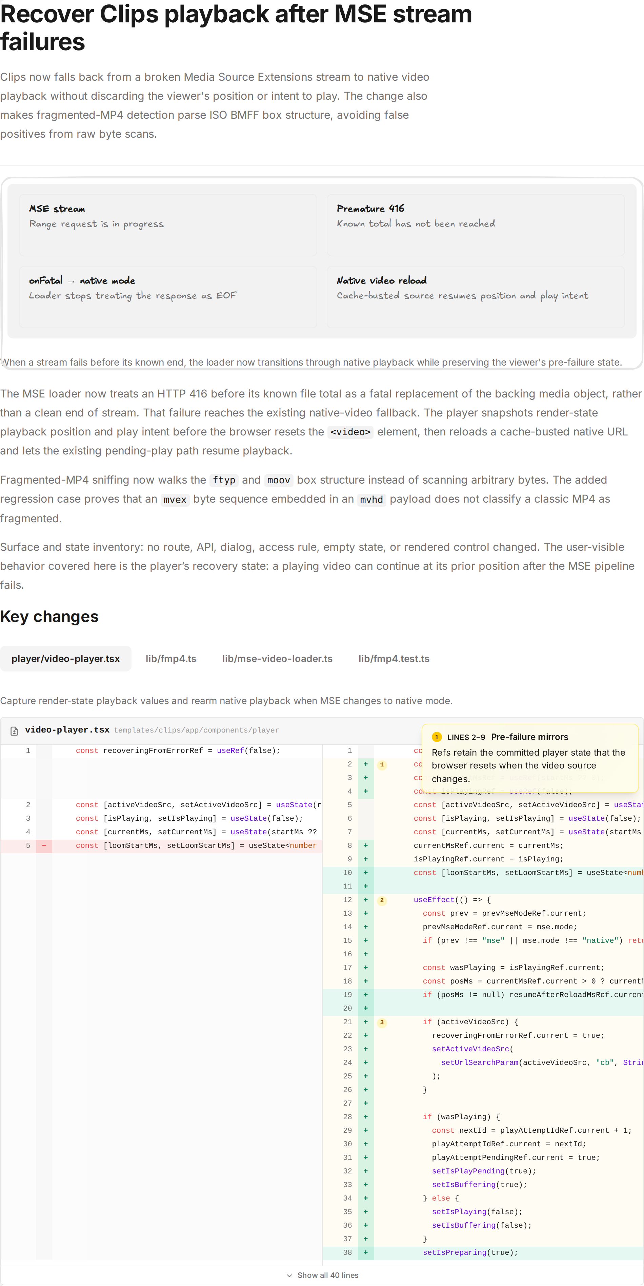Screen dimensions: 644x1286
Task: Click the Pre-failure mirrors annotation popup
Action: (x=530, y=758)
